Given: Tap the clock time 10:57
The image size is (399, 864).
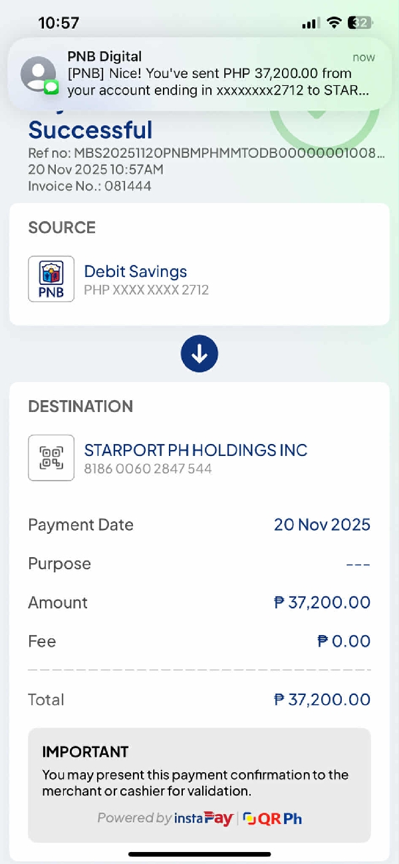Looking at the screenshot, I should coord(59,23).
